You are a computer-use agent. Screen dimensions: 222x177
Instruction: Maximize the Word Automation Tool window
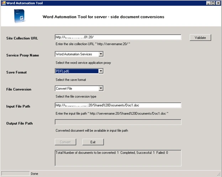coord(213,3)
